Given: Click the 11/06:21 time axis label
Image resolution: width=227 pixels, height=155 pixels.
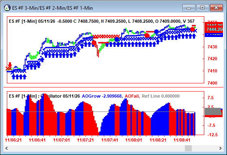Looking at the screenshot, I should click(13, 140).
